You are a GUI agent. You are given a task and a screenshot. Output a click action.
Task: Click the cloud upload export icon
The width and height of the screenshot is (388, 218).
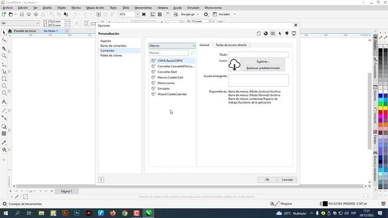[36, 15]
